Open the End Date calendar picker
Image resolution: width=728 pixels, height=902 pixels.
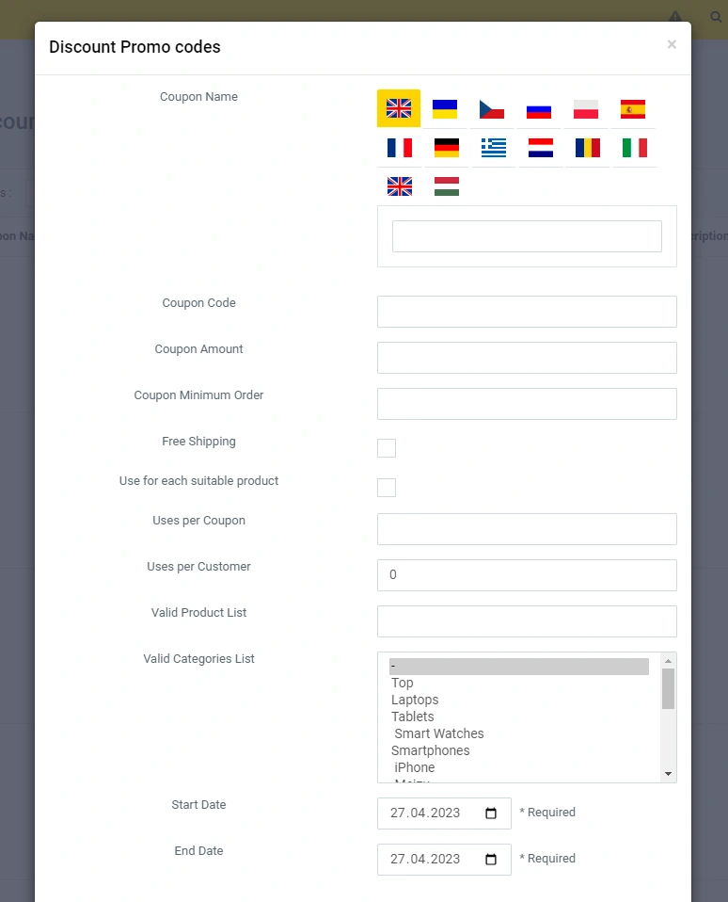491,859
